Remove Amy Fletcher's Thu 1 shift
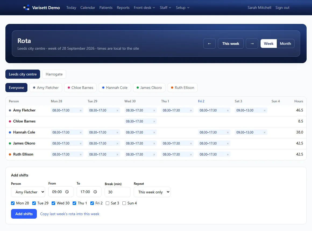 tap(191, 110)
